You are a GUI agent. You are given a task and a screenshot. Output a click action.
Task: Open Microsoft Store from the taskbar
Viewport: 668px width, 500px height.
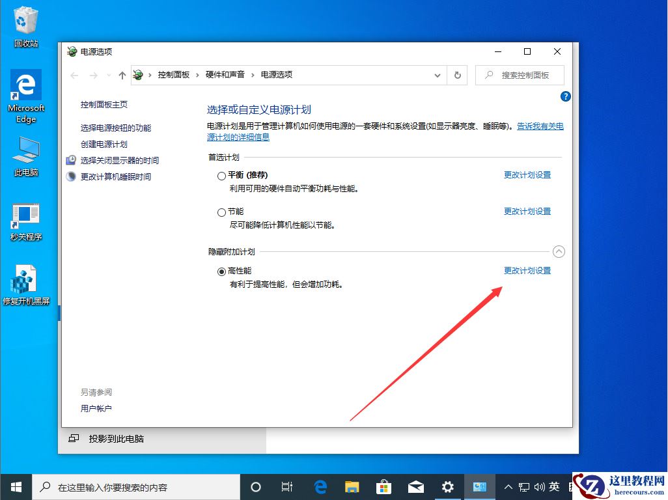pyautogui.click(x=383, y=486)
